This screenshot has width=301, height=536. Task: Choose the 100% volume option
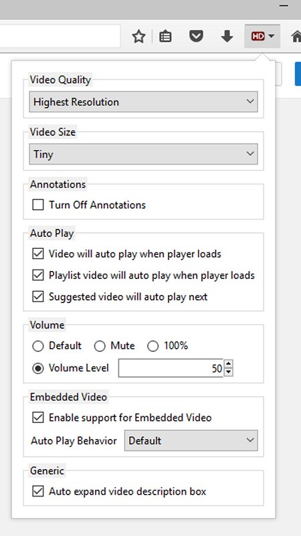(153, 346)
